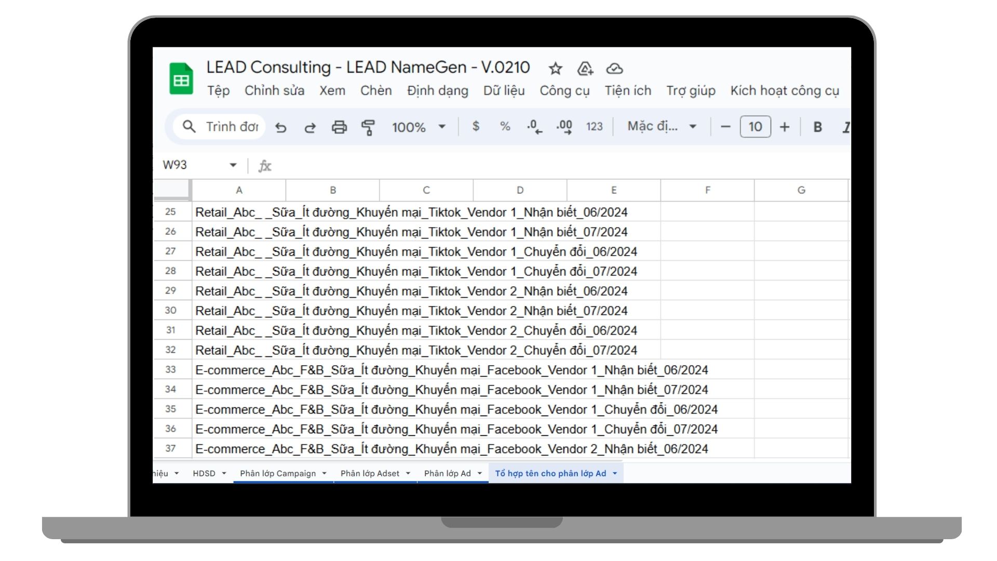Decrease font size with minus button
This screenshot has width=997, height=561.
[726, 127]
